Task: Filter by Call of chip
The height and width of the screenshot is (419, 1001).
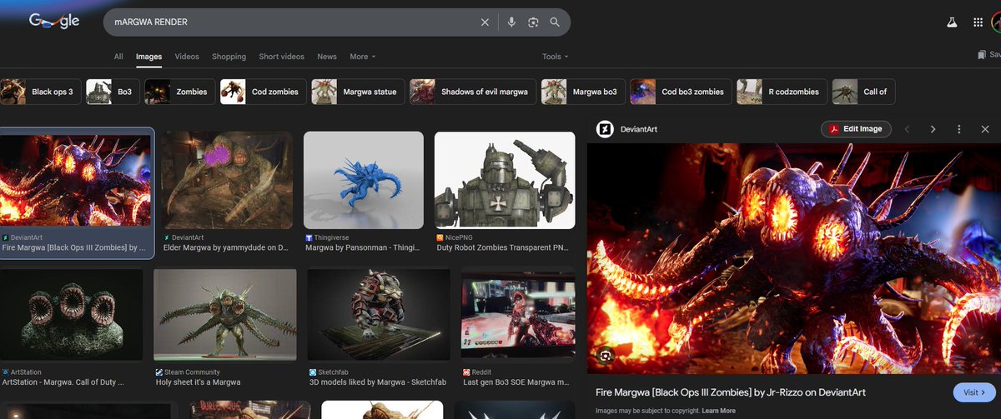Action: tap(863, 92)
